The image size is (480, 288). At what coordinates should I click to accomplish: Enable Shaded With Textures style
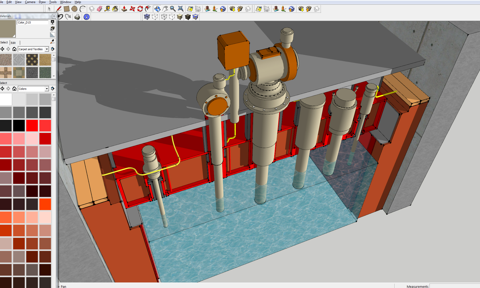[188, 17]
